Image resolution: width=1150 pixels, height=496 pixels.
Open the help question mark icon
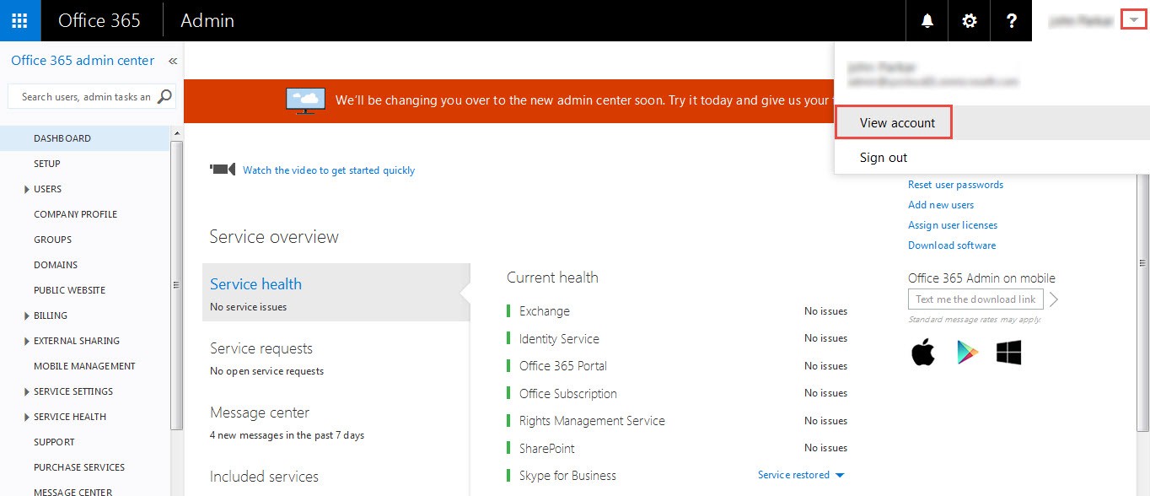(1012, 20)
